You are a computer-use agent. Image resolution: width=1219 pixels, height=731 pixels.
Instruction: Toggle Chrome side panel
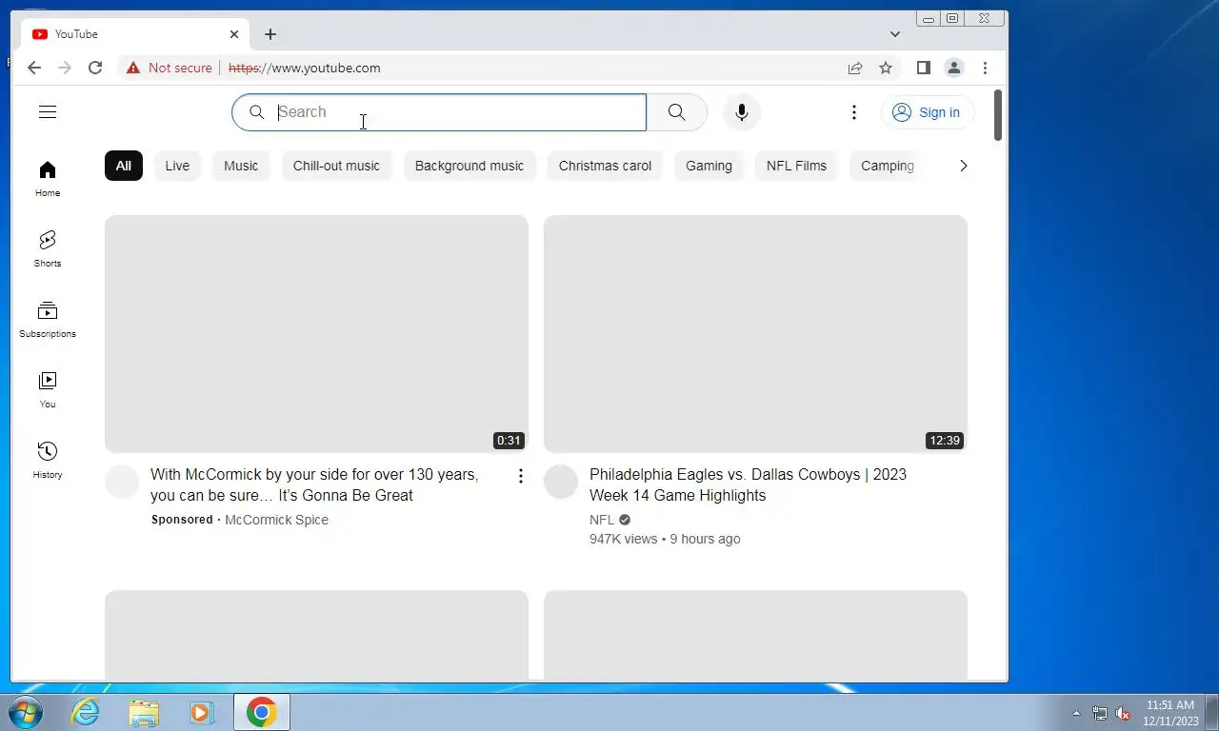(923, 68)
